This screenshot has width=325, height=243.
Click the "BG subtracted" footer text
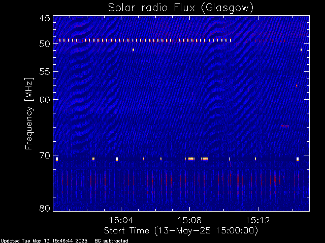pos(111,241)
